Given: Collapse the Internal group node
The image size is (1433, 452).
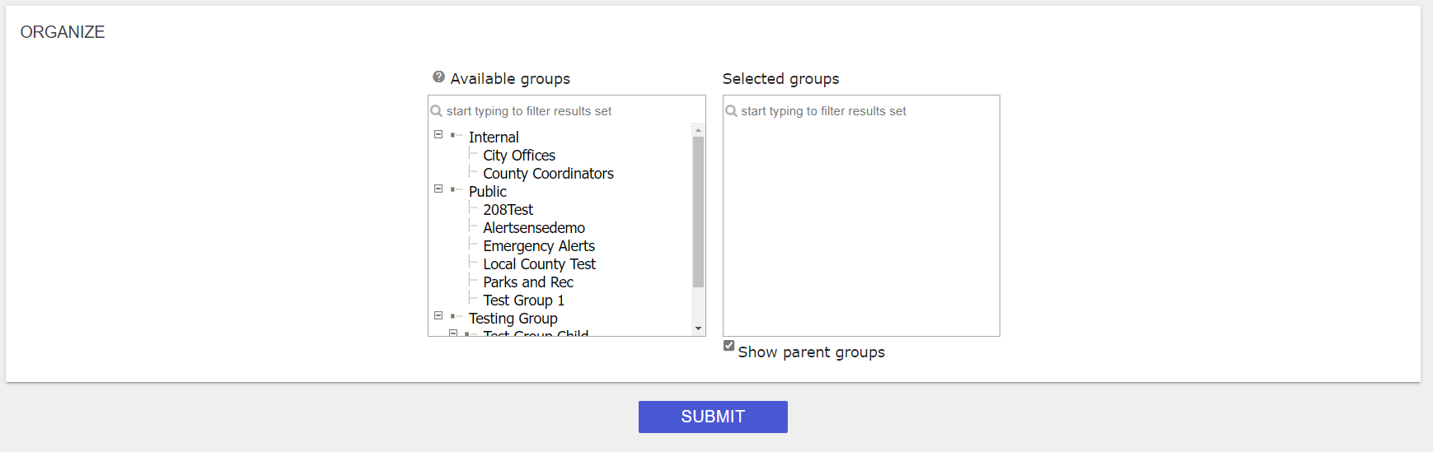Looking at the screenshot, I should pos(438,134).
